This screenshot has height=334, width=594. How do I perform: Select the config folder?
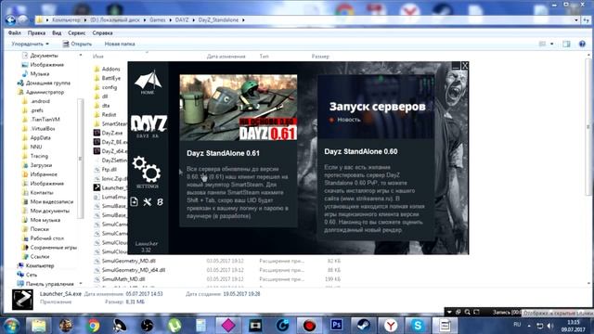coord(106,87)
